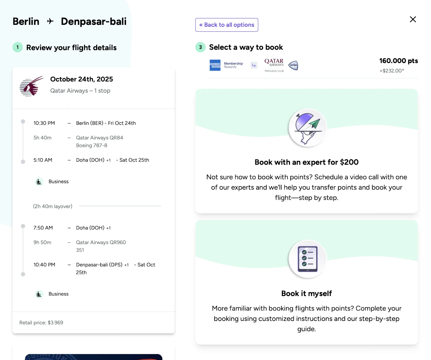The height and width of the screenshot is (360, 431).
Task: Click the Qatar Airways QR960 flight segment
Action: pyautogui.click(x=101, y=242)
